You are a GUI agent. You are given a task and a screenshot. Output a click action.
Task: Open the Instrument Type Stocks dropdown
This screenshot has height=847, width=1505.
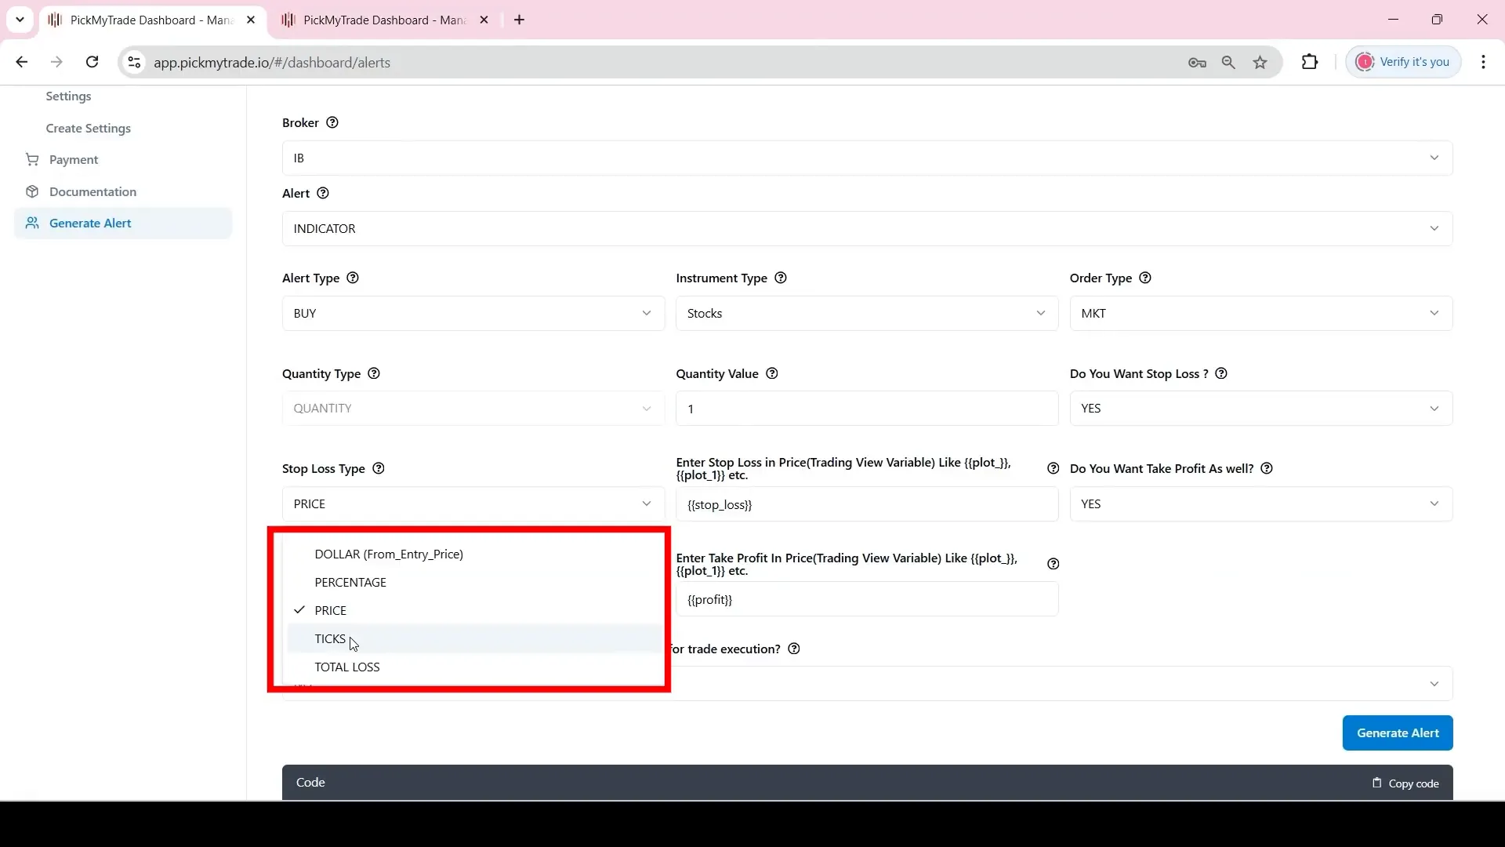click(x=867, y=314)
